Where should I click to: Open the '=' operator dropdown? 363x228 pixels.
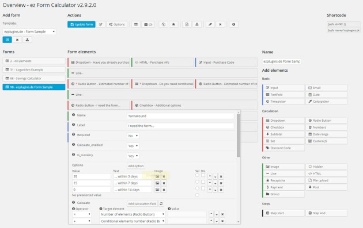click(x=82, y=214)
